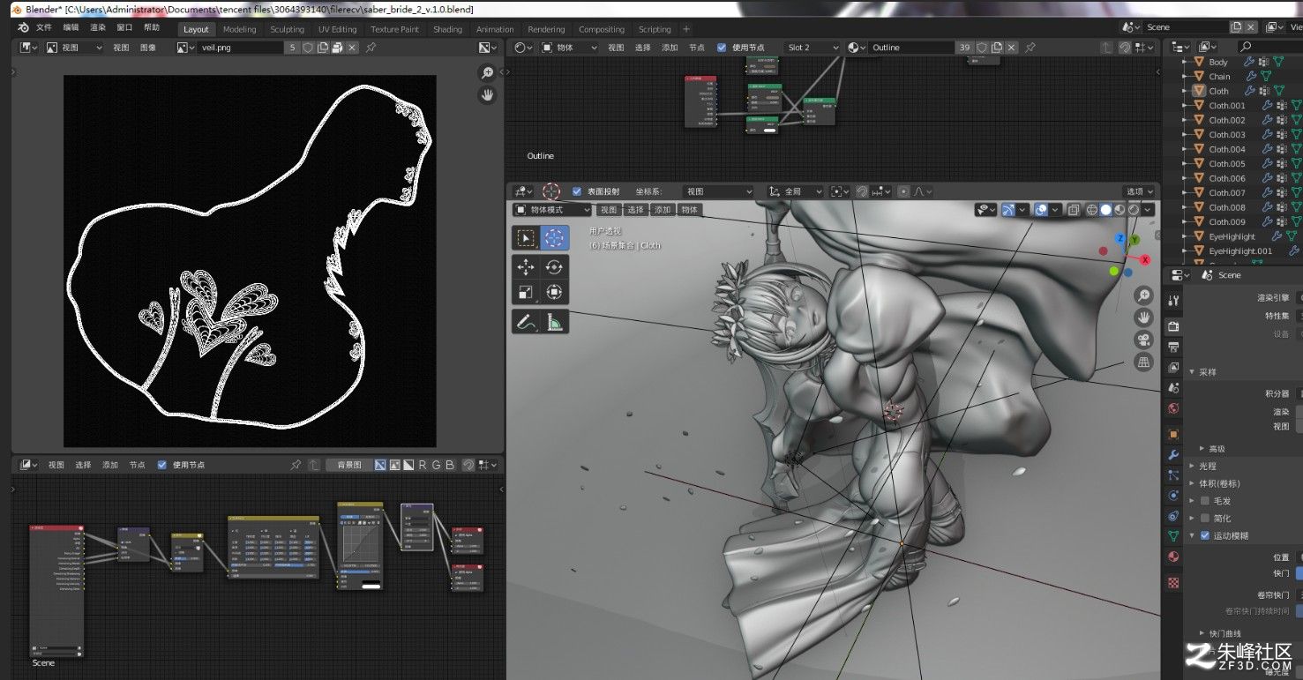Activate the 3D cursor tool

[554, 238]
